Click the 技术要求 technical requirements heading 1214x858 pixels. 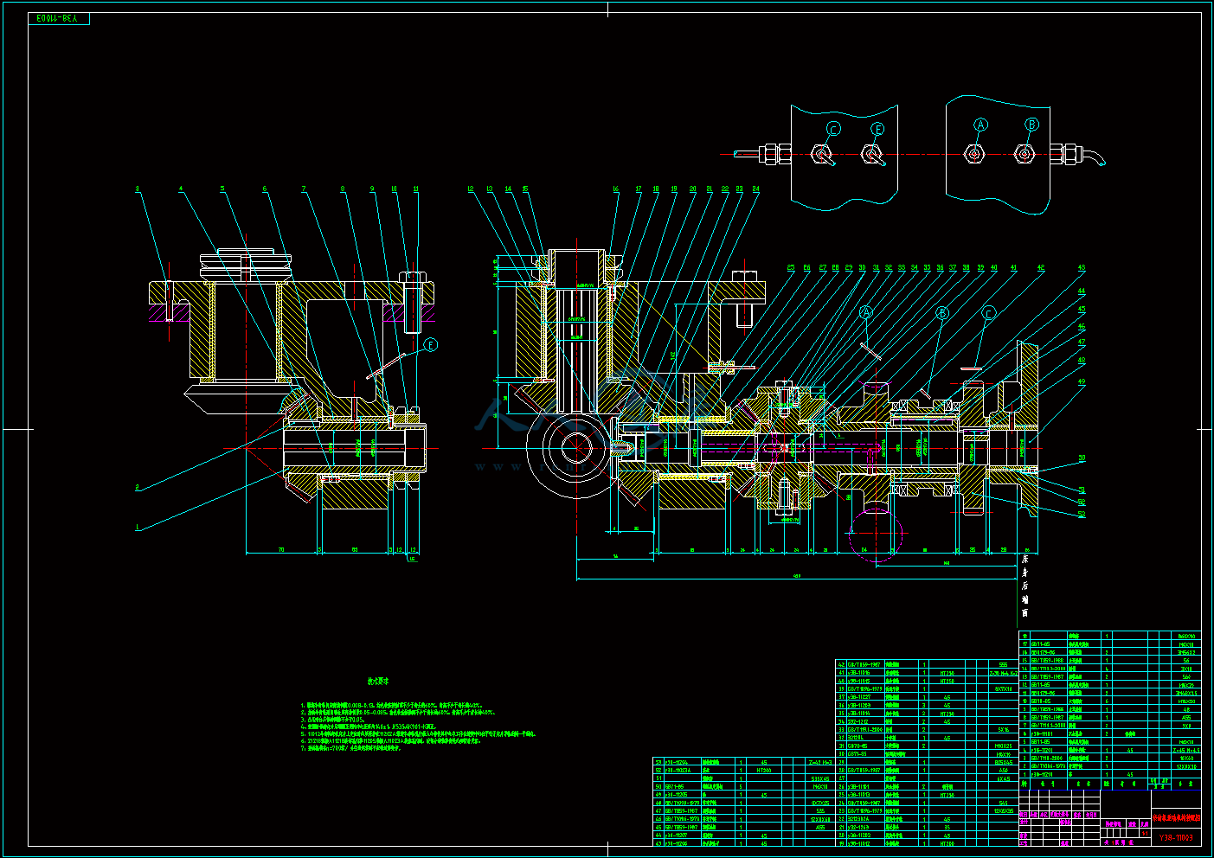380,682
